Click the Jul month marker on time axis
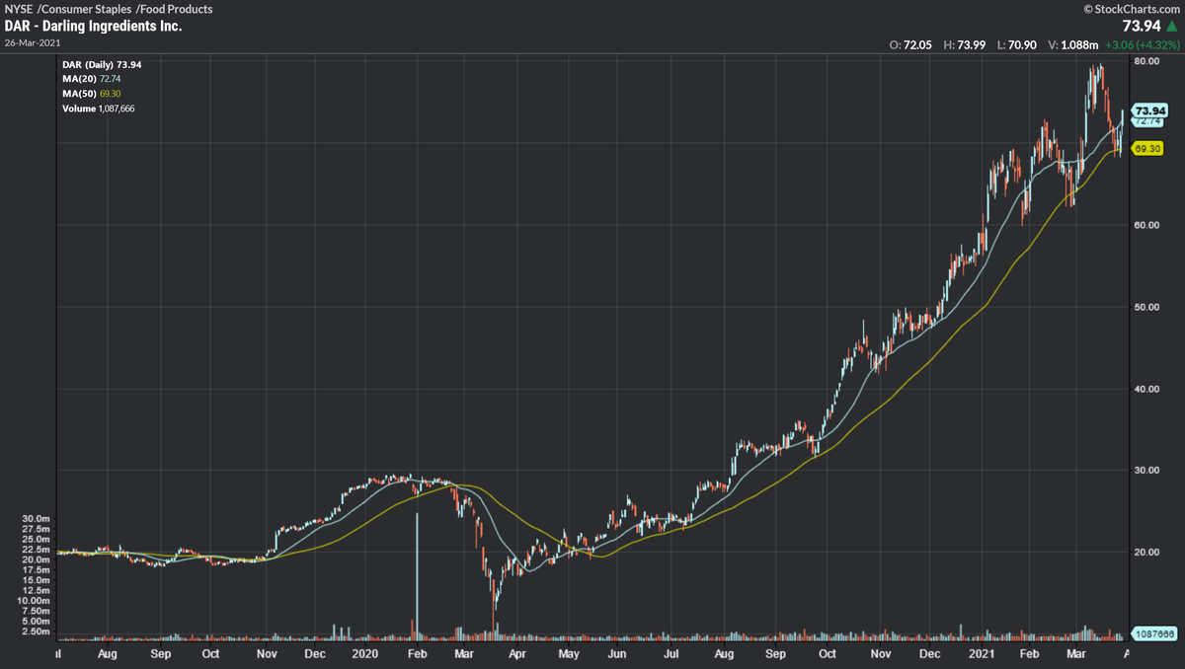1185x669 pixels. click(670, 654)
